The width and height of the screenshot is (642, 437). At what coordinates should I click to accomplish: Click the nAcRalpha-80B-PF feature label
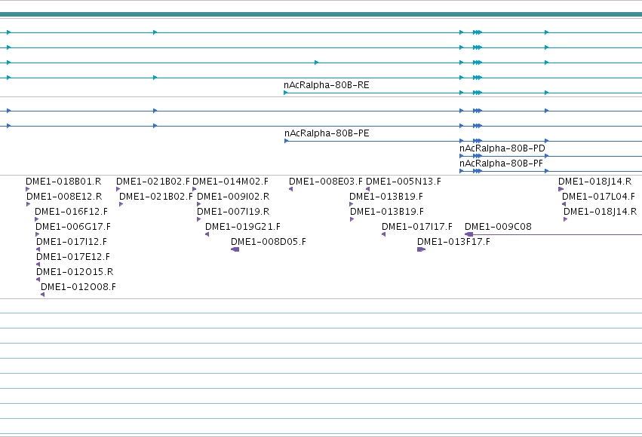pos(501,163)
